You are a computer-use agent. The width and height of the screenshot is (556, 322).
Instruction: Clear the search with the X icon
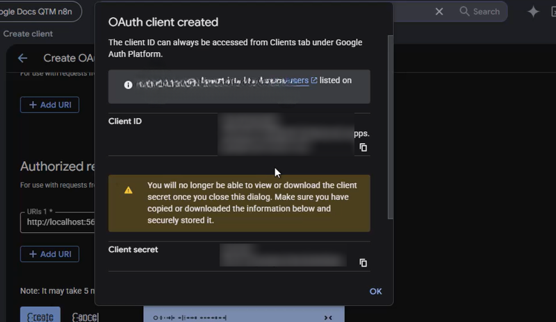coord(439,12)
